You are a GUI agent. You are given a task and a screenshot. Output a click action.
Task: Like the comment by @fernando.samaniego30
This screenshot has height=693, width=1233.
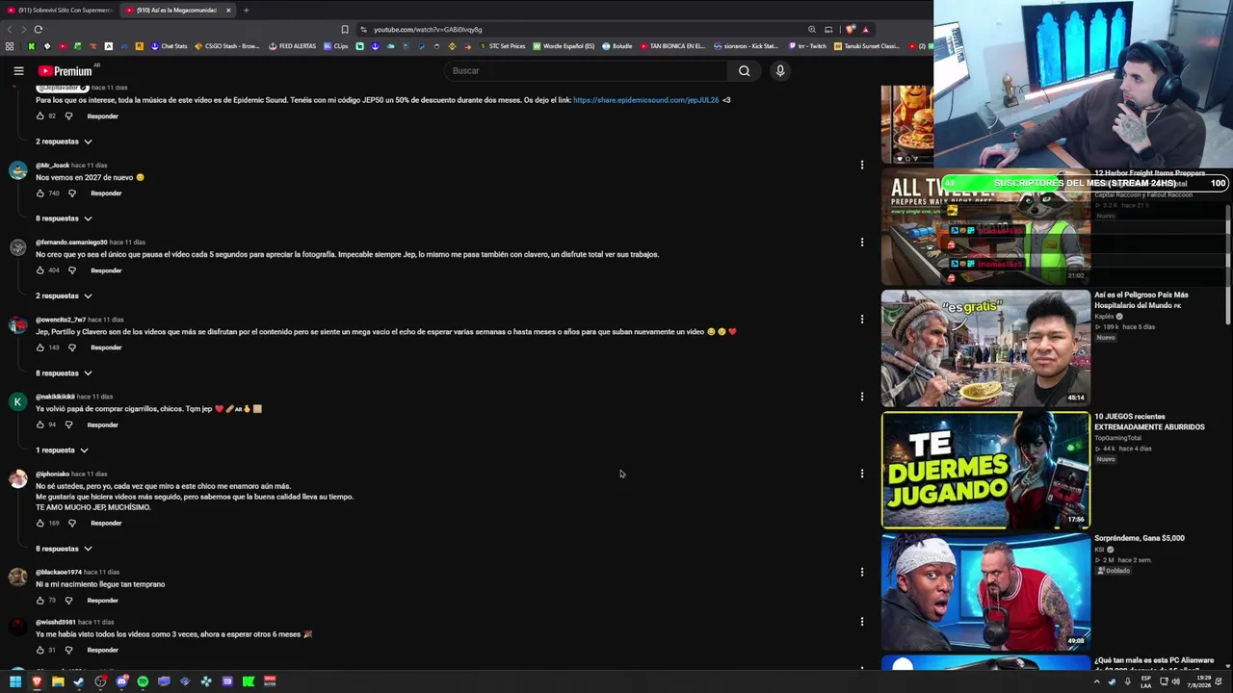click(40, 270)
